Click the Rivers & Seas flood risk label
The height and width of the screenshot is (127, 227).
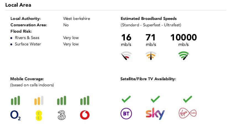(27, 38)
